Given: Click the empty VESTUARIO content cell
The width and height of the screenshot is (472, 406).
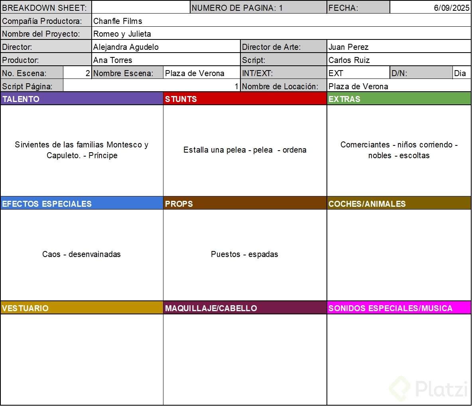Looking at the screenshot, I should point(82,359).
